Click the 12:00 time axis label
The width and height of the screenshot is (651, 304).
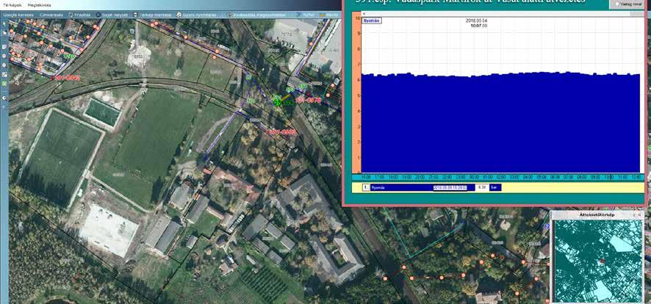pyautogui.click(x=636, y=177)
